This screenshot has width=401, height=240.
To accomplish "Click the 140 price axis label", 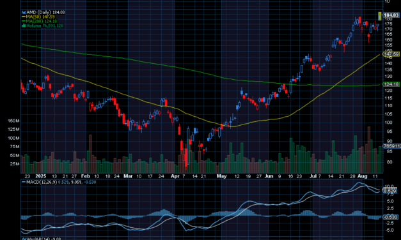I will click(388, 63).
